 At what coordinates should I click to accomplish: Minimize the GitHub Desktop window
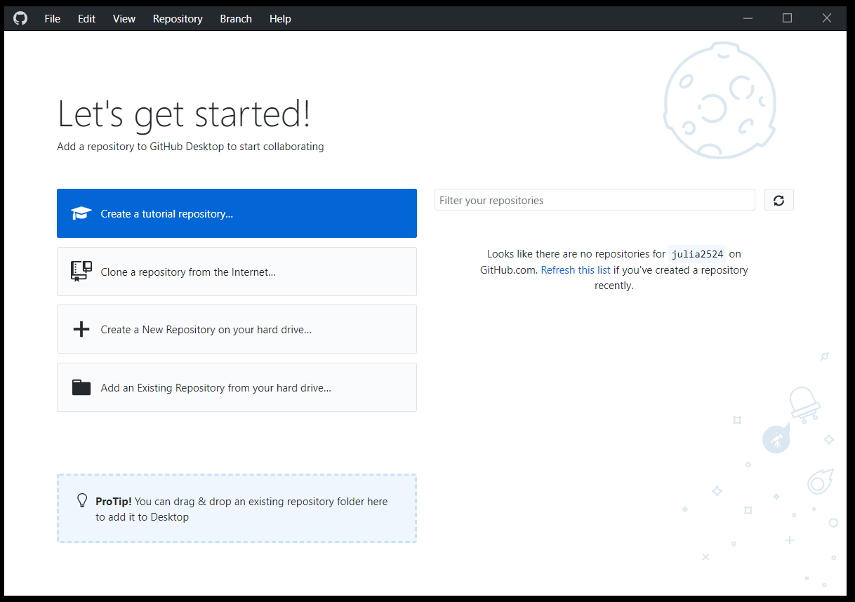pos(750,19)
